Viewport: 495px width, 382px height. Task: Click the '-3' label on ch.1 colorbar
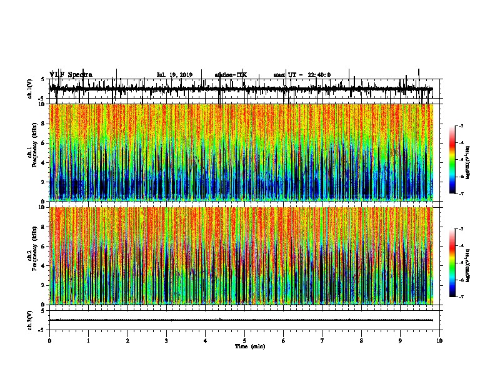point(461,125)
